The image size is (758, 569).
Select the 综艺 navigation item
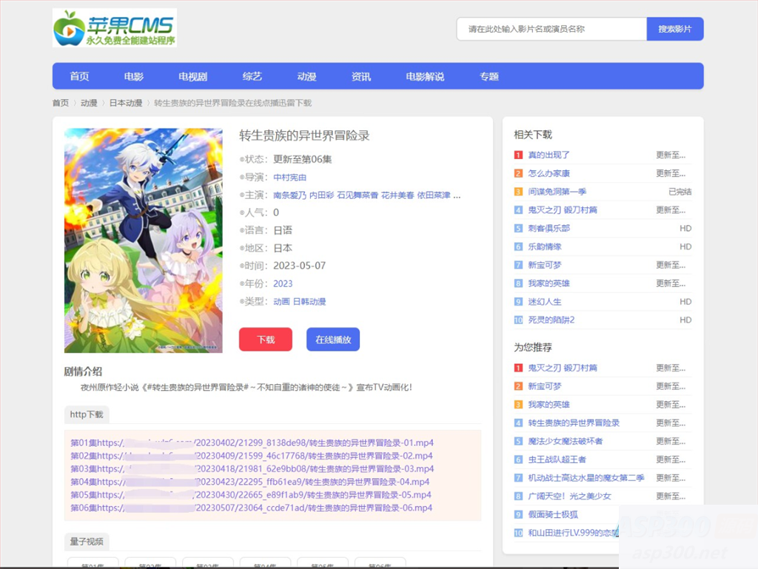pyautogui.click(x=251, y=76)
